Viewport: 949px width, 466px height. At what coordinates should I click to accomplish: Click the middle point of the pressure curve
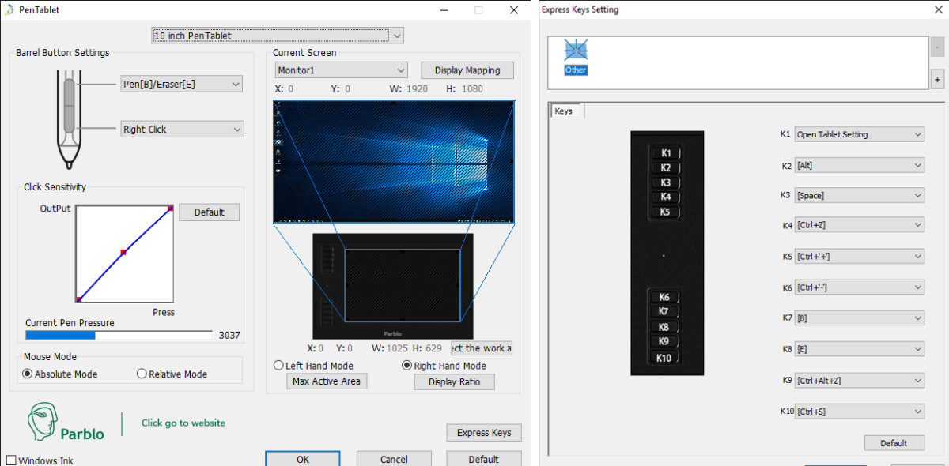coord(123,252)
